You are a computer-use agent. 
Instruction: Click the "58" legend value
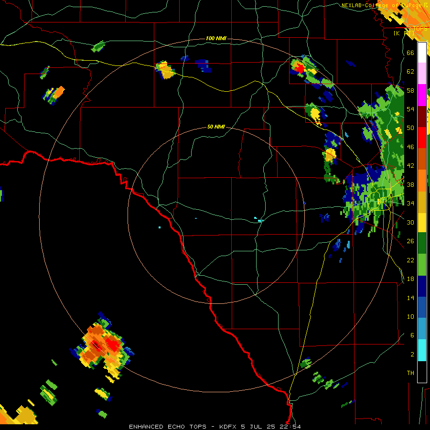tap(410, 90)
